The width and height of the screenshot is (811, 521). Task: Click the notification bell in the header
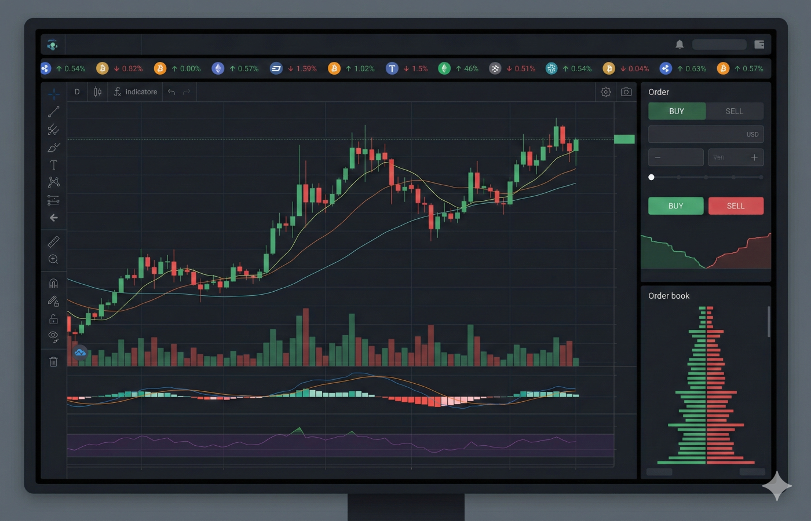click(x=680, y=44)
